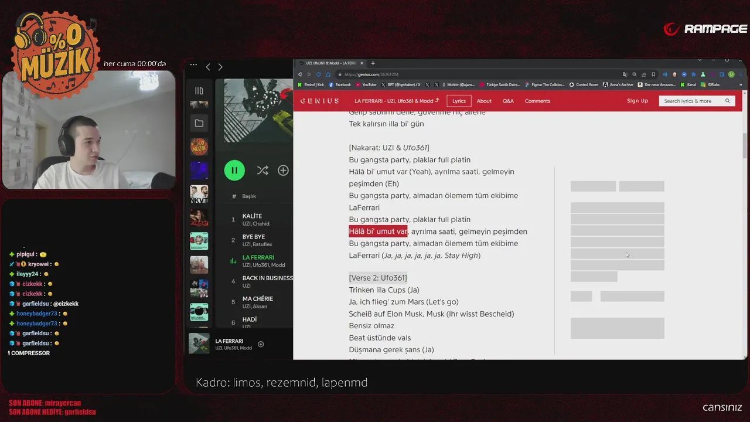
Task: Click Sign Up on Genius
Action: [637, 101]
